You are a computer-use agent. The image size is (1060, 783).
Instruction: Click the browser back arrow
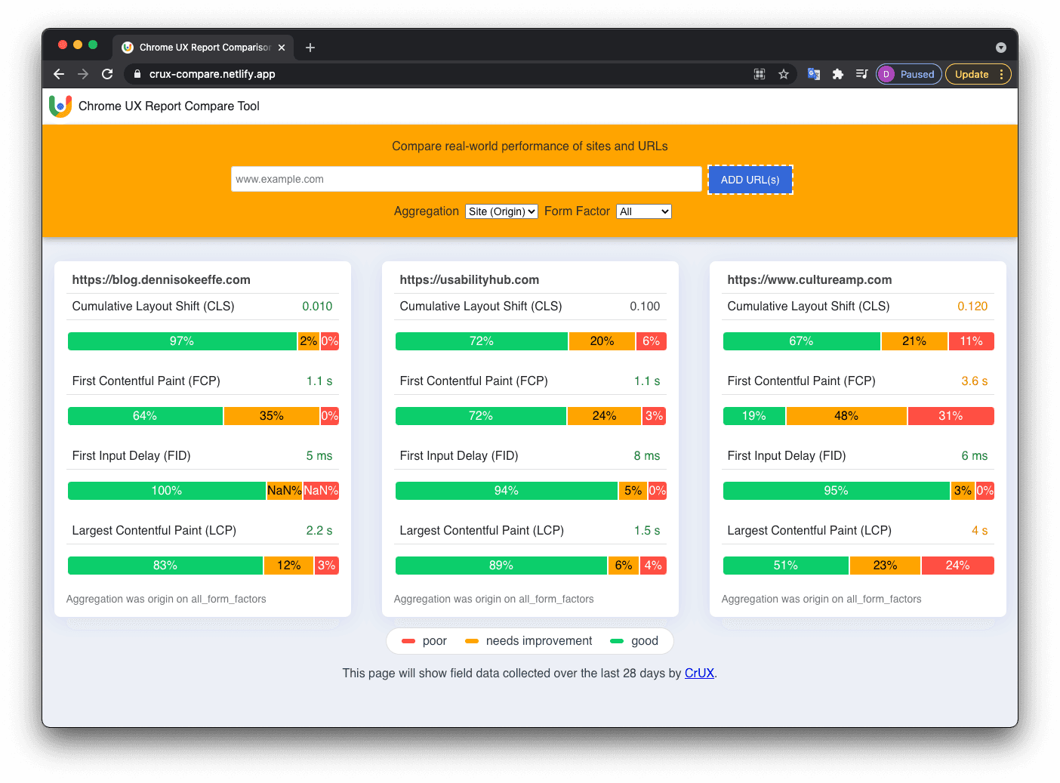click(59, 74)
